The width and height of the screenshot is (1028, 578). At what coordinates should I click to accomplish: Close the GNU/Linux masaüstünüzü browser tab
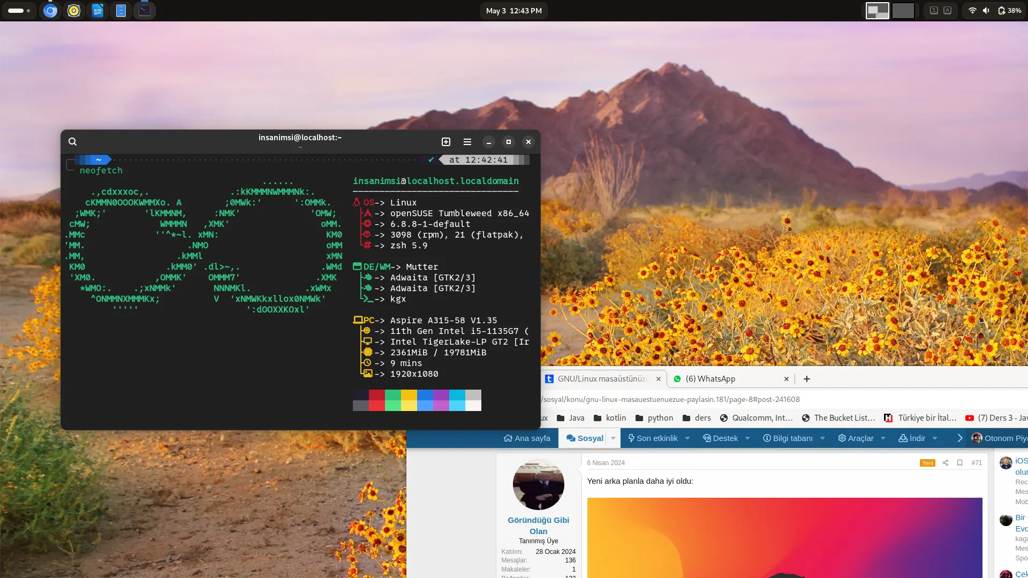[x=659, y=379]
